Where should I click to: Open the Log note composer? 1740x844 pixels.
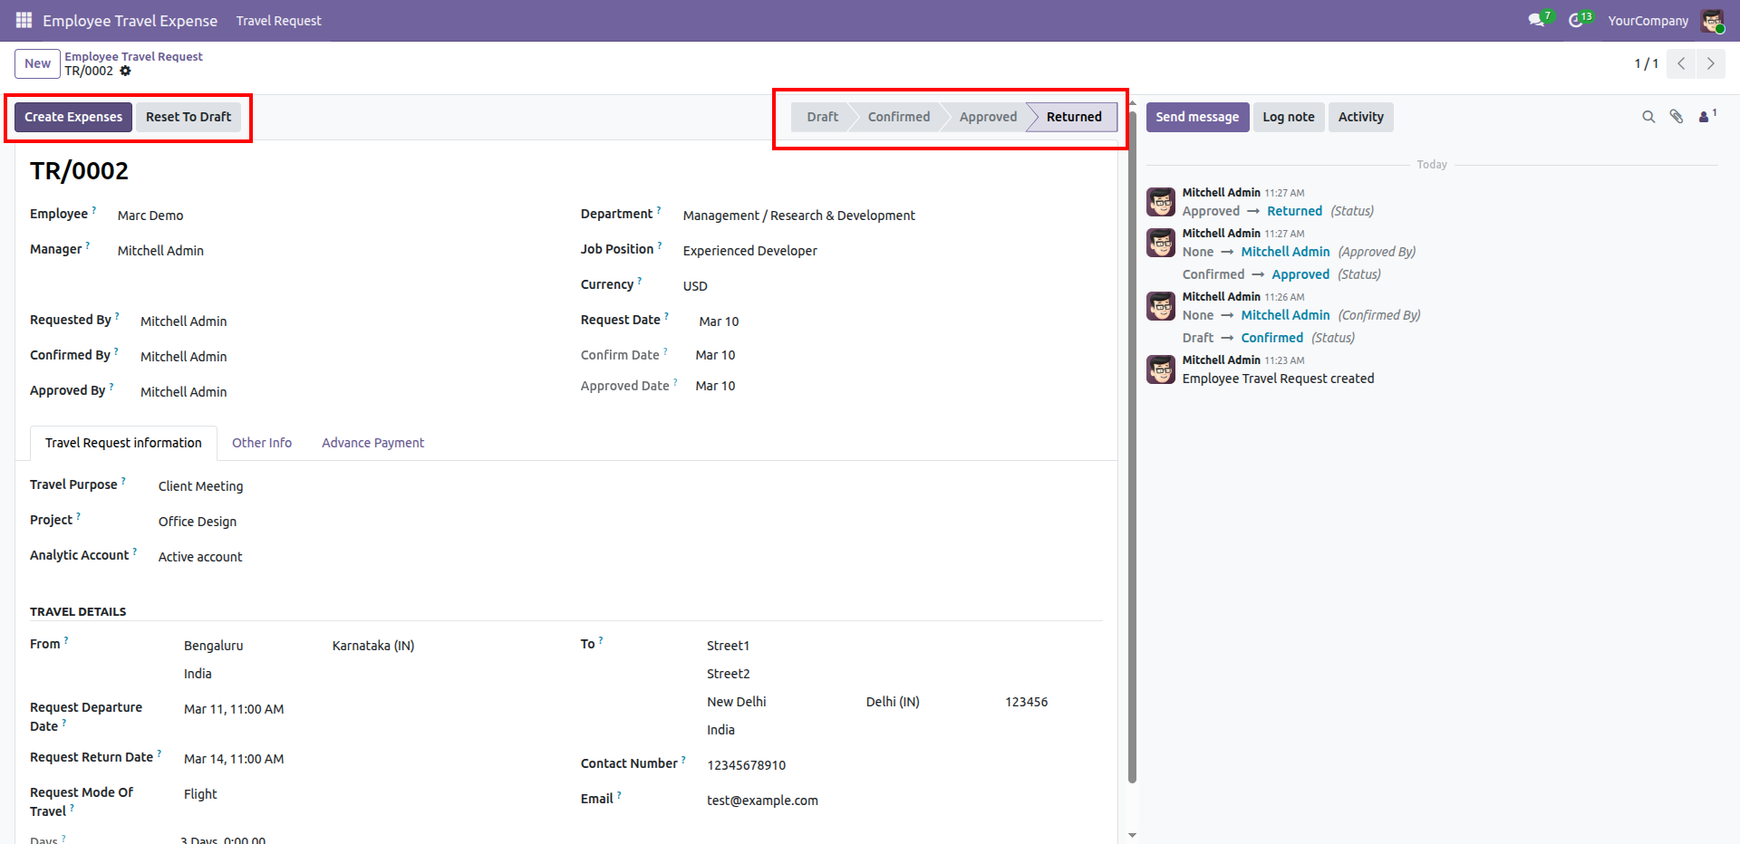[x=1288, y=117]
